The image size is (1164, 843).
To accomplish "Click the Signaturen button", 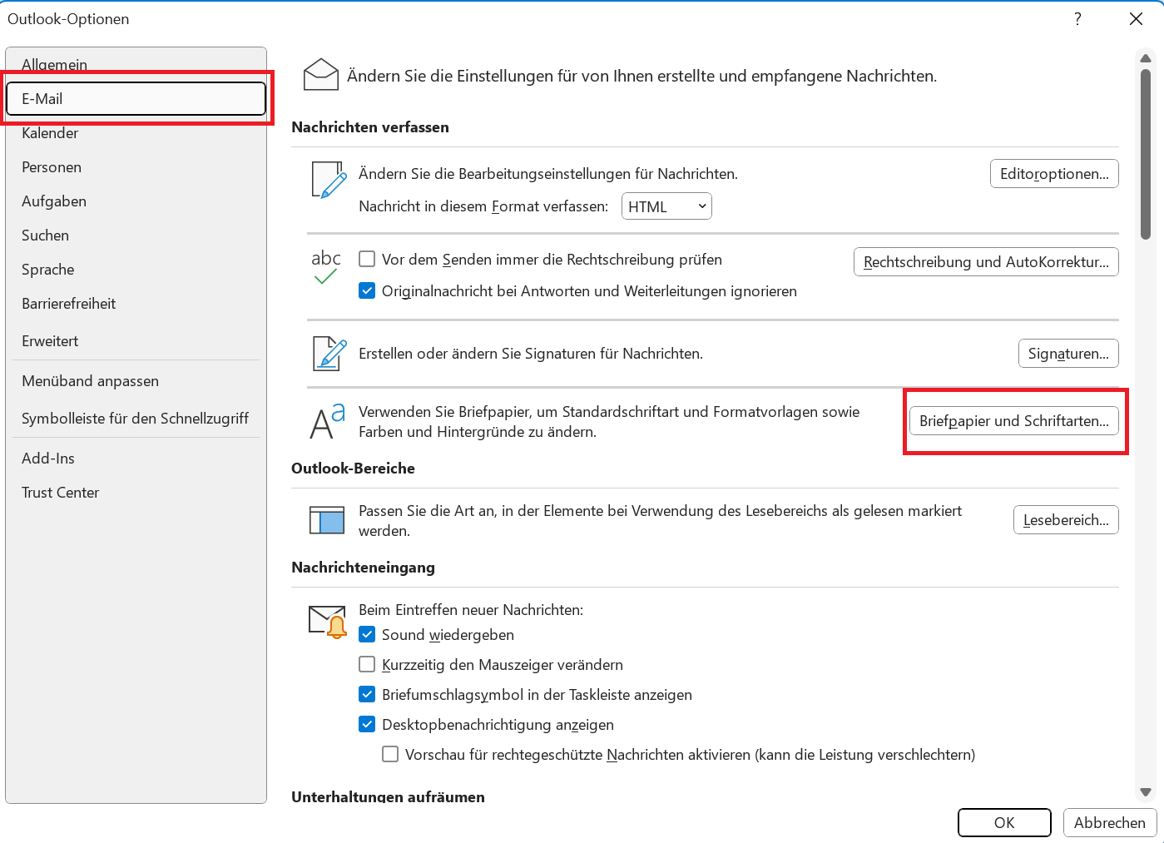I will click(x=1068, y=354).
